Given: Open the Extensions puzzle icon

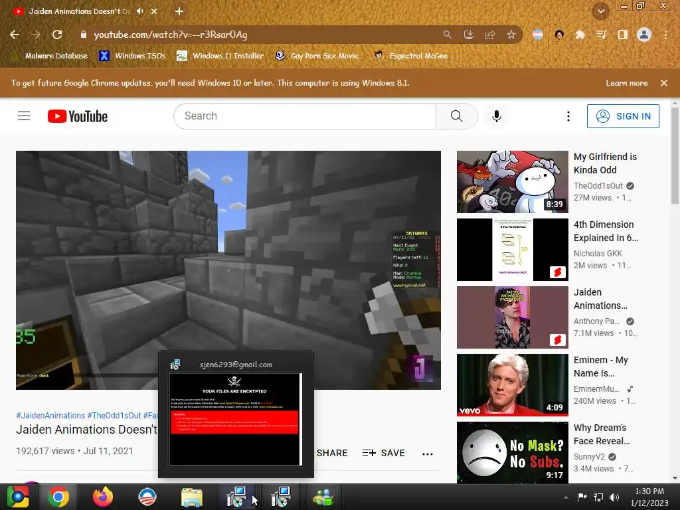Looking at the screenshot, I should click(x=580, y=35).
